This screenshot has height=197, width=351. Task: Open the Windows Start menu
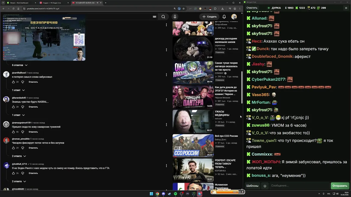pos(151,194)
